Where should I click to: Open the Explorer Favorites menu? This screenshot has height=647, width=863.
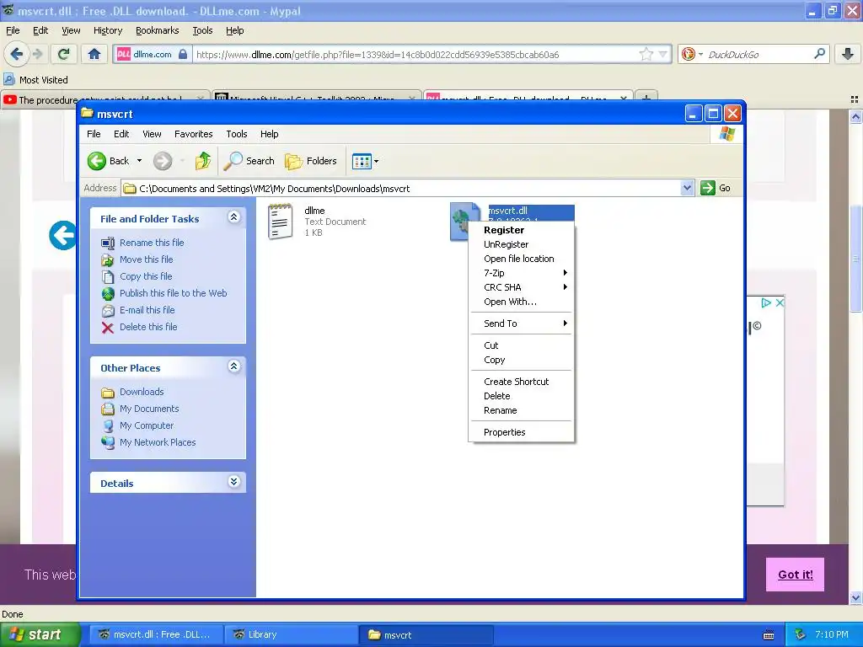click(193, 134)
